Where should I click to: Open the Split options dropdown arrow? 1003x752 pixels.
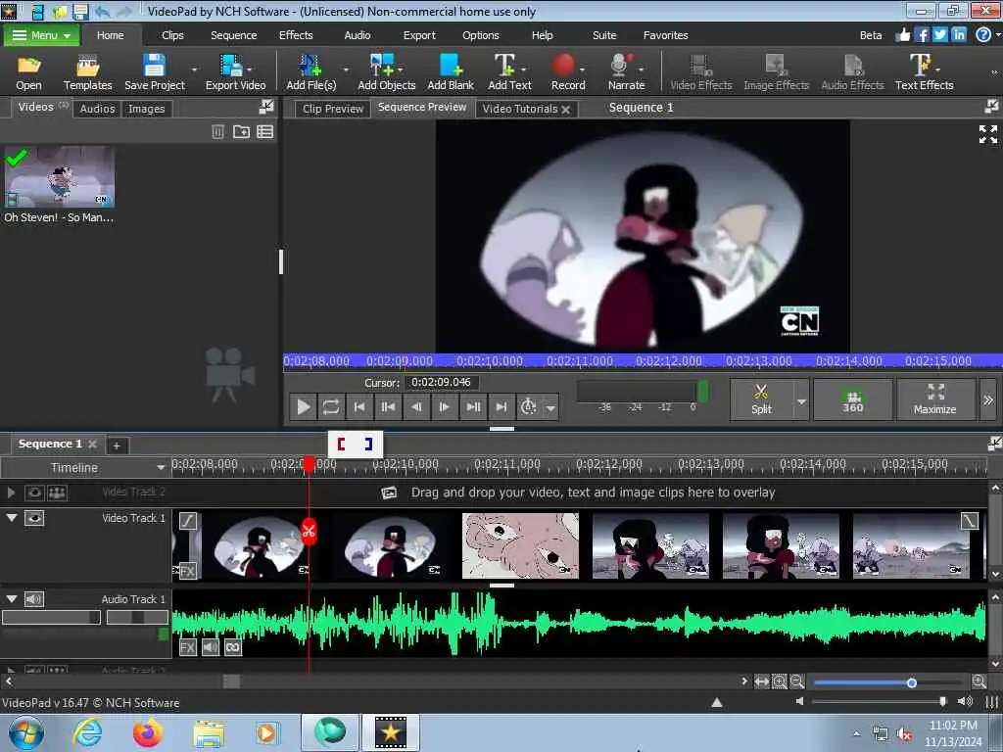click(801, 400)
